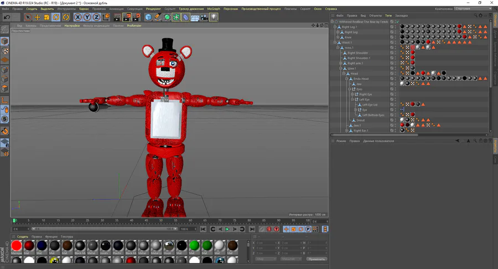
Task: Click the Render View clapperboard icon
Action: pos(117,17)
